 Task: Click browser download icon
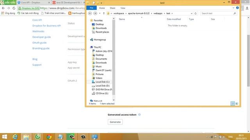pos(247,8)
